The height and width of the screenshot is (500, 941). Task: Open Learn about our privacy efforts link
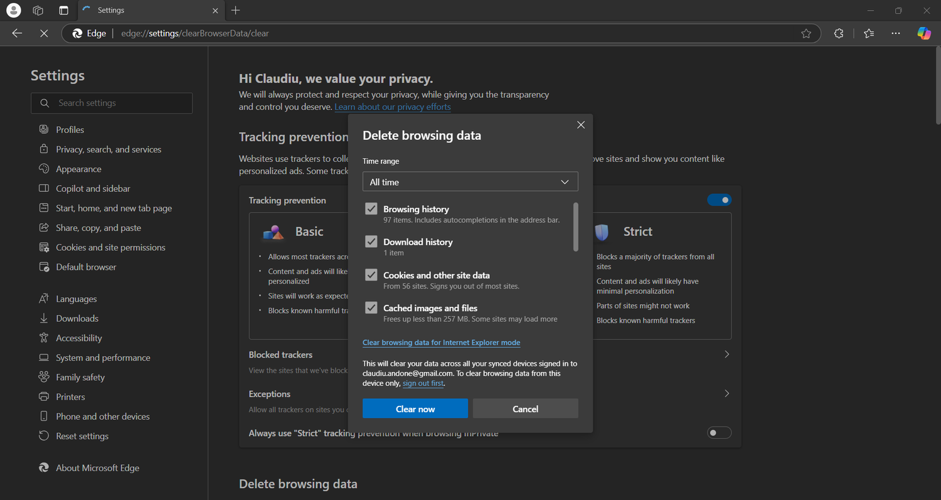[x=393, y=107]
